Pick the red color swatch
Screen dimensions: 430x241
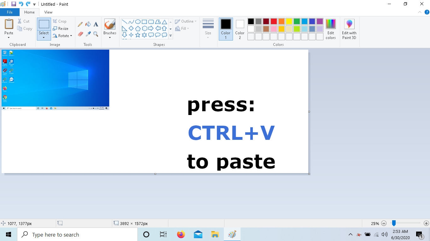coord(274,21)
